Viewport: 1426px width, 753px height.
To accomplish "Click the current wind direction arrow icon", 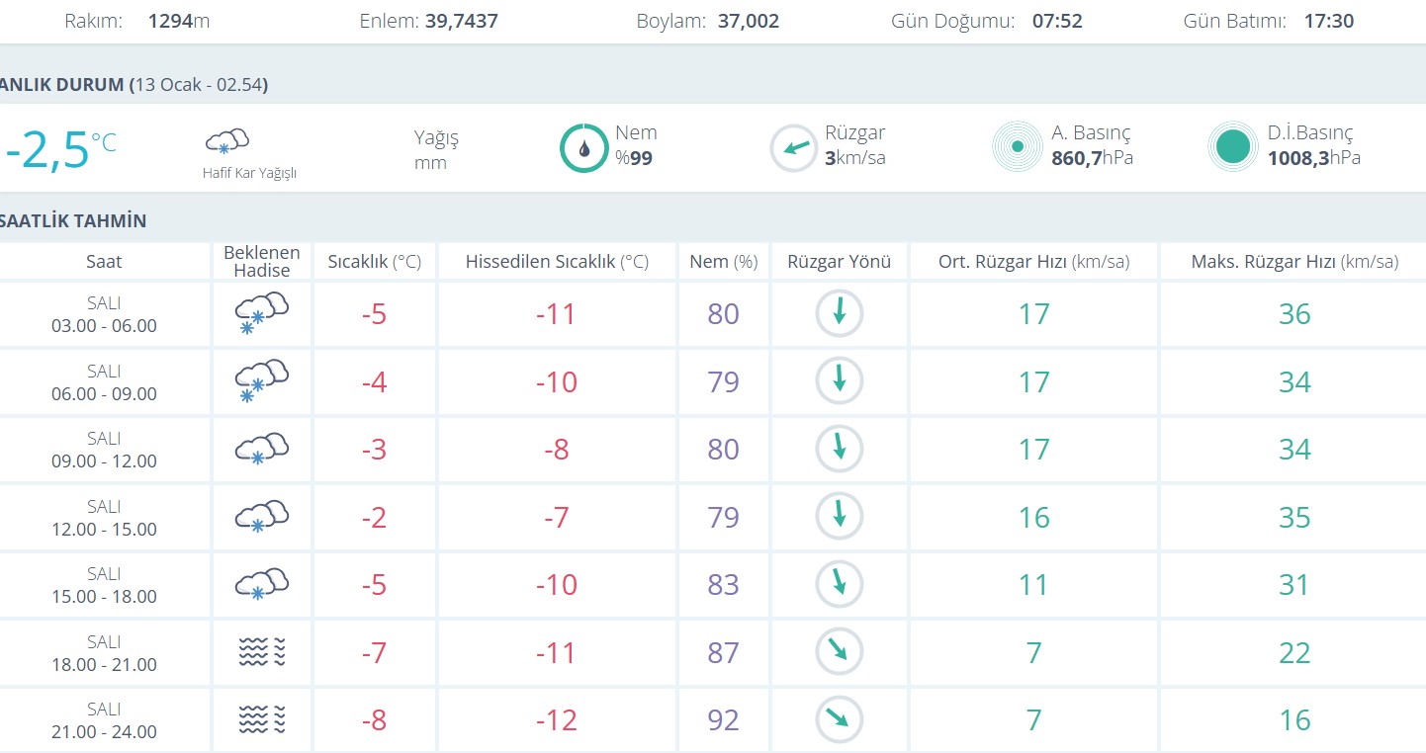I will [x=793, y=148].
